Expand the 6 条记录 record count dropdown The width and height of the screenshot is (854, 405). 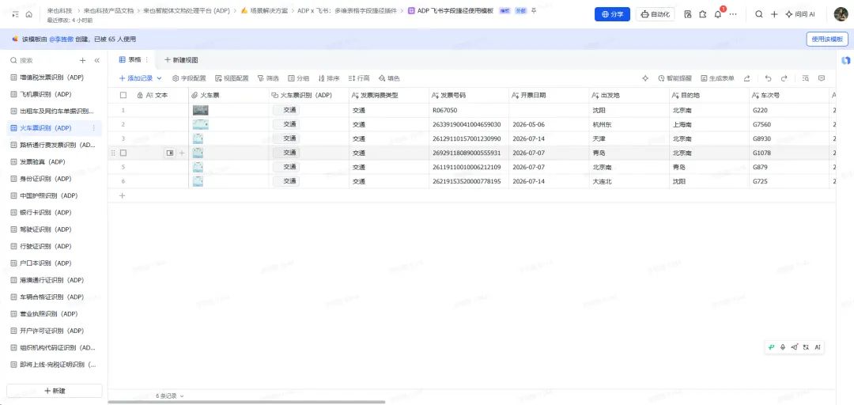click(x=169, y=396)
